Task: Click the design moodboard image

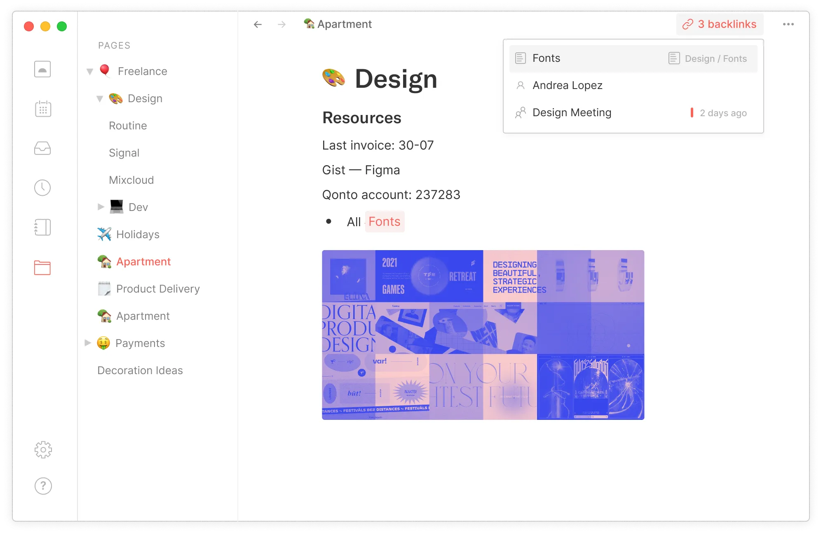Action: 483,335
